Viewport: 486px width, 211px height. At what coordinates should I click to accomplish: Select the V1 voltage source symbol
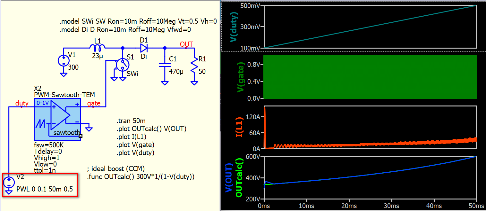64,60
